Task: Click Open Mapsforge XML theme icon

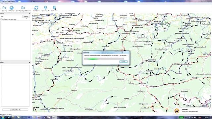Action: tap(23, 8)
